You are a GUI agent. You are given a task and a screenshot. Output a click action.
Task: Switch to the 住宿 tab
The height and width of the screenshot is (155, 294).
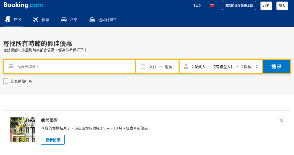[x=13, y=19]
